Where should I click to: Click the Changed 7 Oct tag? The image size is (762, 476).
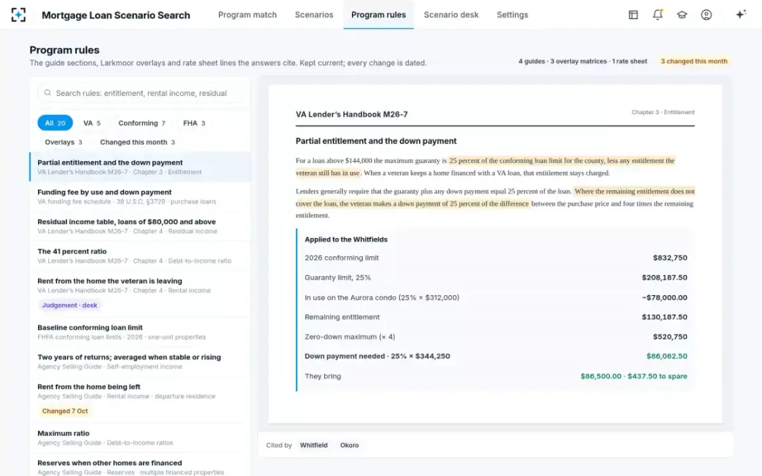click(65, 411)
